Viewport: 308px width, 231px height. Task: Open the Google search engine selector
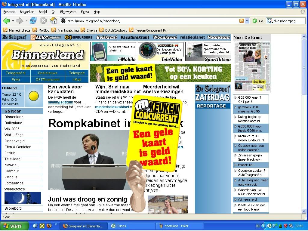pos(270,21)
